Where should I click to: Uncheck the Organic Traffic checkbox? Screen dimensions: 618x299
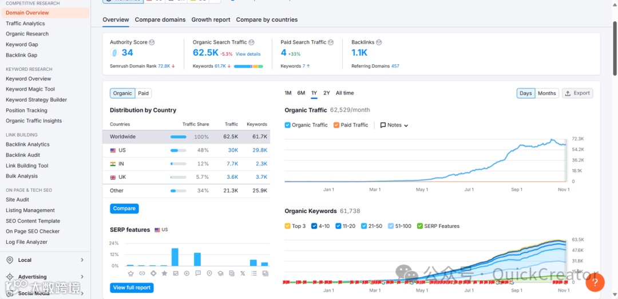click(x=288, y=125)
